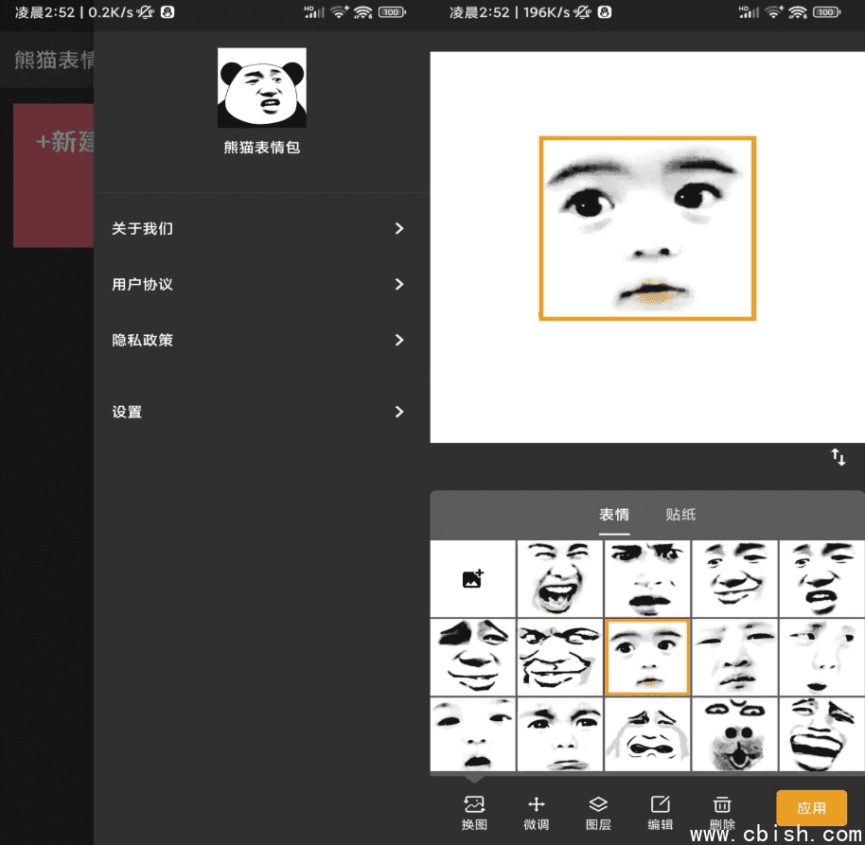The image size is (865, 845).
Task: Select the 编辑 (edit) tool
Action: 660,811
